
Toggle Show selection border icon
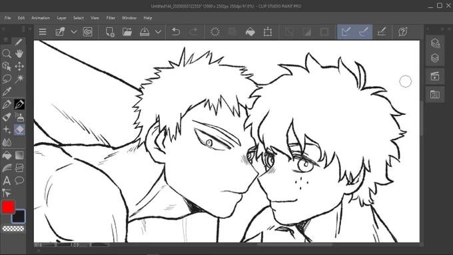click(x=324, y=32)
